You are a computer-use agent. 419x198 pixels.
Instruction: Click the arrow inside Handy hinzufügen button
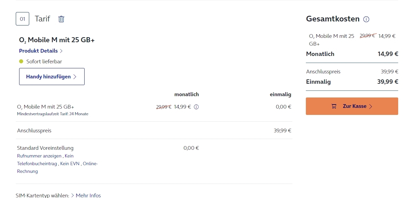click(75, 77)
